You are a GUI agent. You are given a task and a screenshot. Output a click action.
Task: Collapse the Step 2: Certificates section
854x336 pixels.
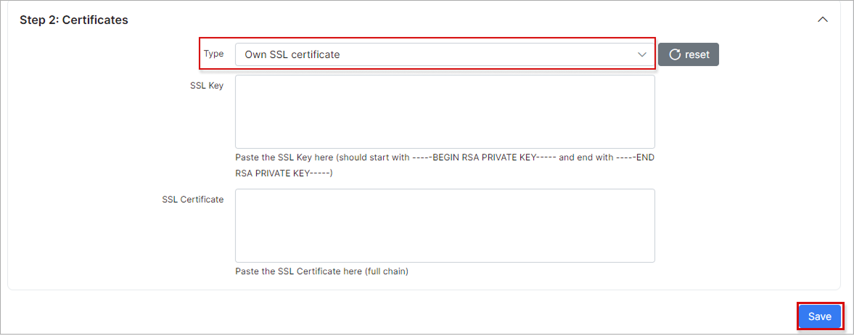tap(823, 20)
